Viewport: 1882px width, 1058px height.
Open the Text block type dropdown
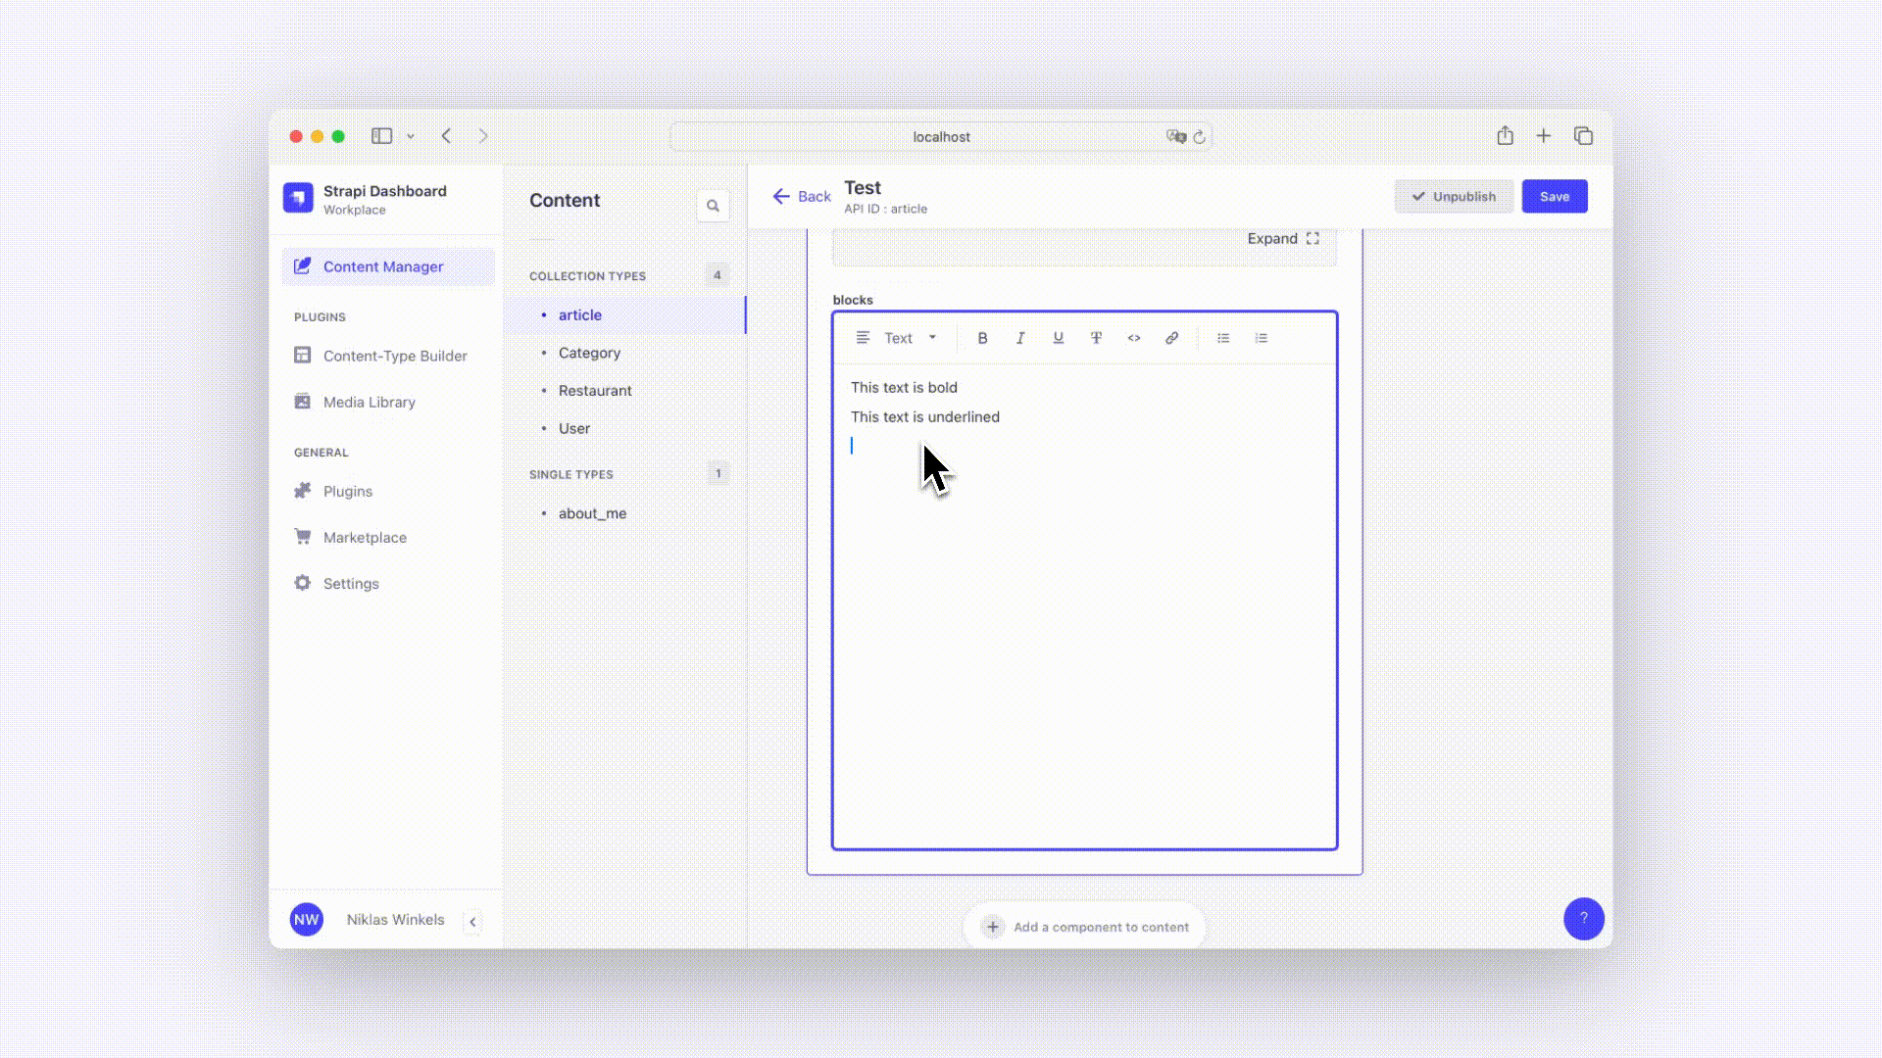pos(897,338)
